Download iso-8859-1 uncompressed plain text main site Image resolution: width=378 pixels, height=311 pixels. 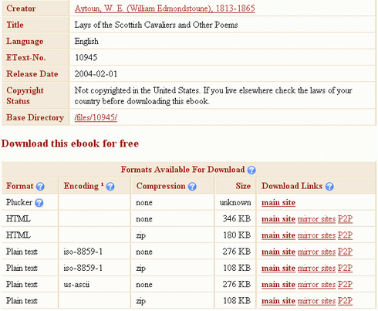278,252
